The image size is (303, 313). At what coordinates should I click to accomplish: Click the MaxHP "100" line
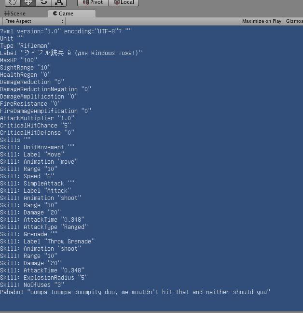18,60
